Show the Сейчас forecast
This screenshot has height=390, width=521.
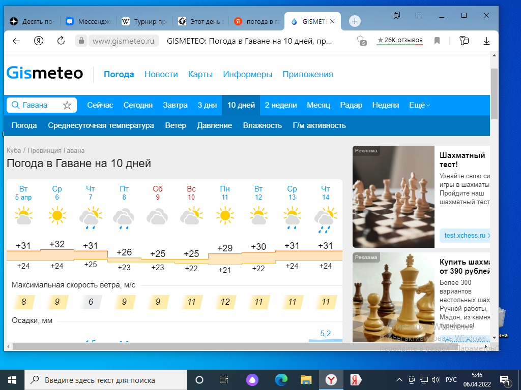pos(100,105)
